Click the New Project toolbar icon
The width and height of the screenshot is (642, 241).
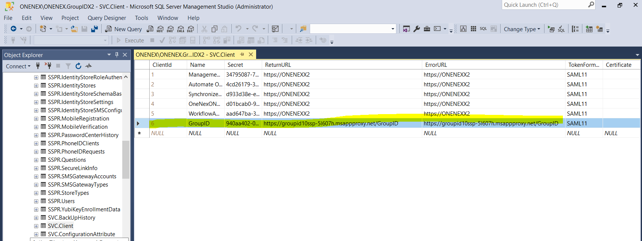tap(43, 29)
